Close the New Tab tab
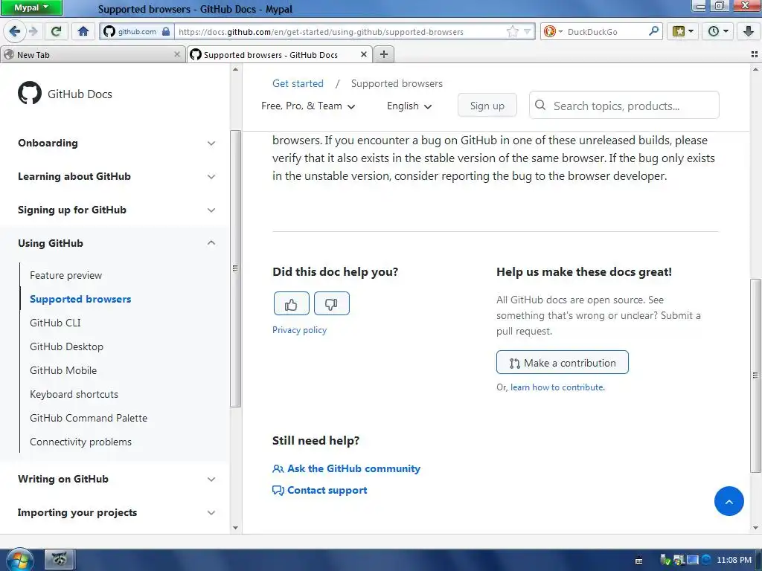 tap(177, 54)
